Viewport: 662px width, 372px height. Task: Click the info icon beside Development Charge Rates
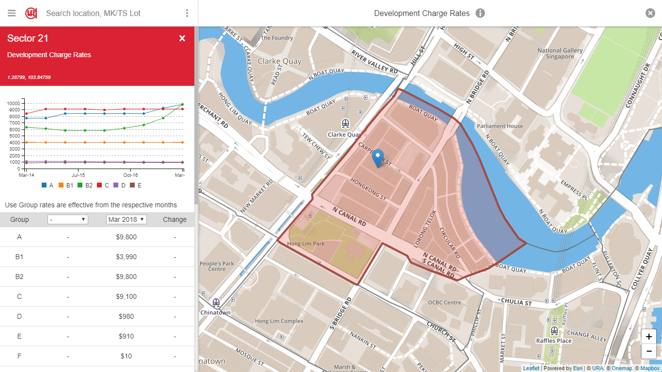480,13
